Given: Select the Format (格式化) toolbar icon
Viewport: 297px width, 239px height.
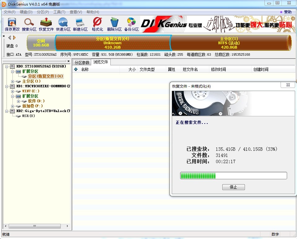Looking at the screenshot, I should (x=97, y=24).
